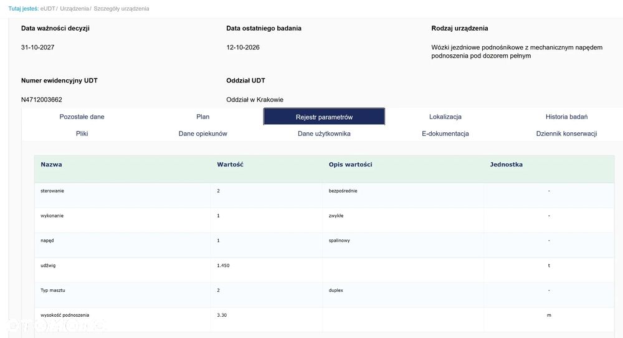Open the Dane użytkownika tab
The width and height of the screenshot is (623, 338).
point(324,133)
